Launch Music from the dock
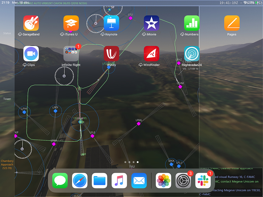The width and height of the screenshot is (263, 197). pyautogui.click(x=119, y=181)
